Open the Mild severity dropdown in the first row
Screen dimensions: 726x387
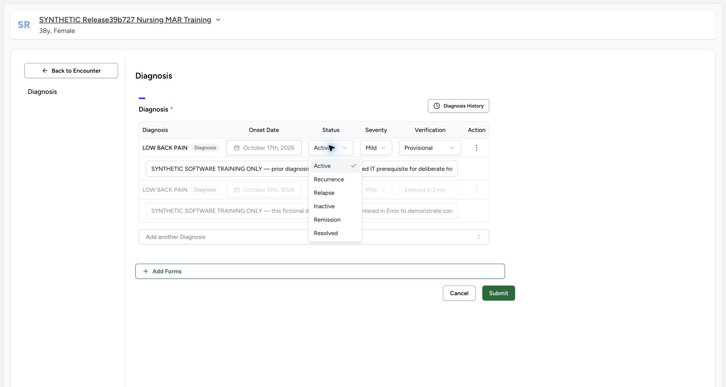click(x=376, y=148)
